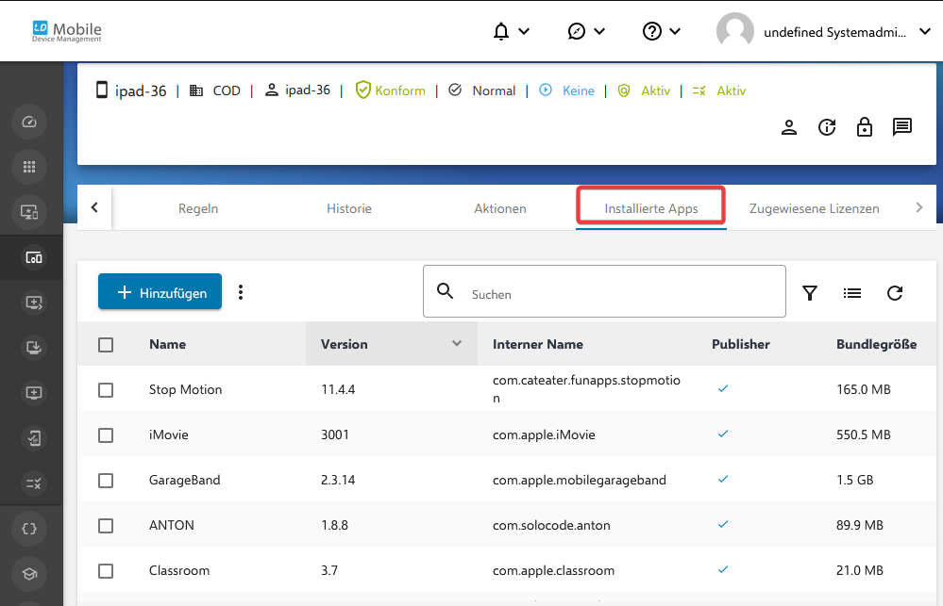Open the apps grid icon in sidebar
The image size is (943, 606).
(x=29, y=167)
